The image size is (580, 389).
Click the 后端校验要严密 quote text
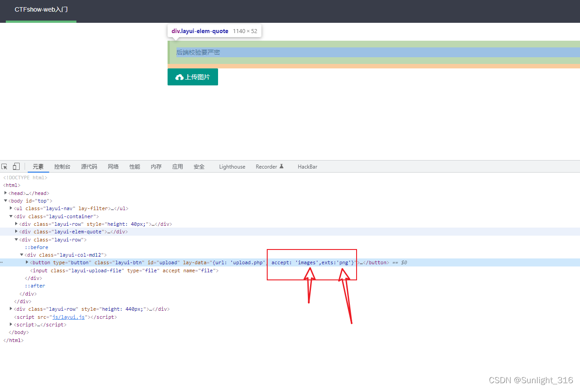[x=198, y=52]
